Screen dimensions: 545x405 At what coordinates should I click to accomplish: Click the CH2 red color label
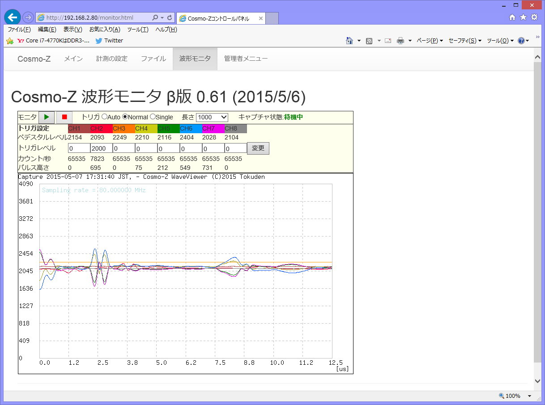click(101, 129)
